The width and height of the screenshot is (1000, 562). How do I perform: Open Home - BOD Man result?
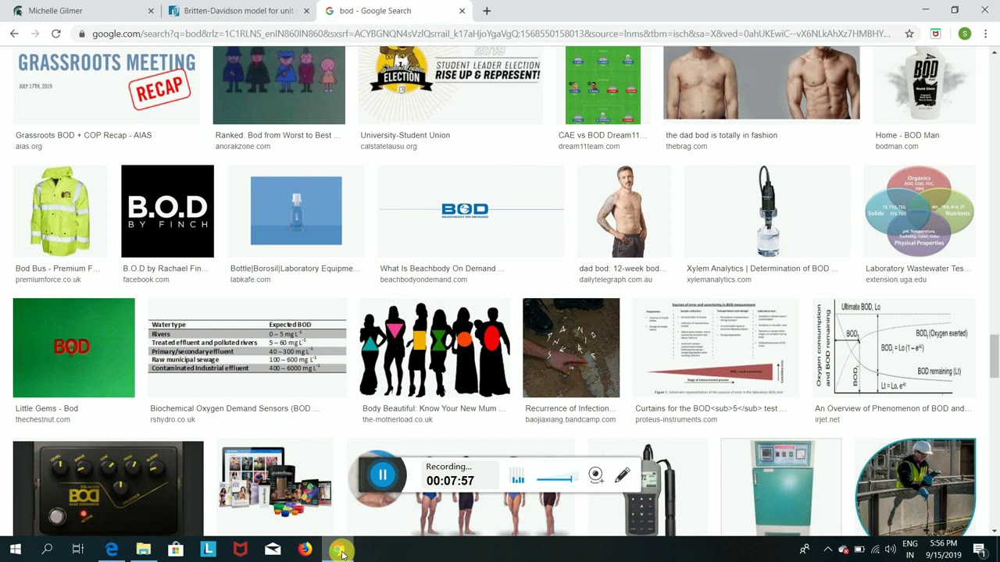tap(907, 135)
